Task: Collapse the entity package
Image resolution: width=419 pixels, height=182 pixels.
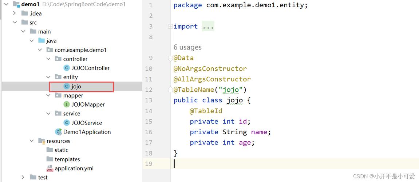Action: pyautogui.click(x=48, y=77)
